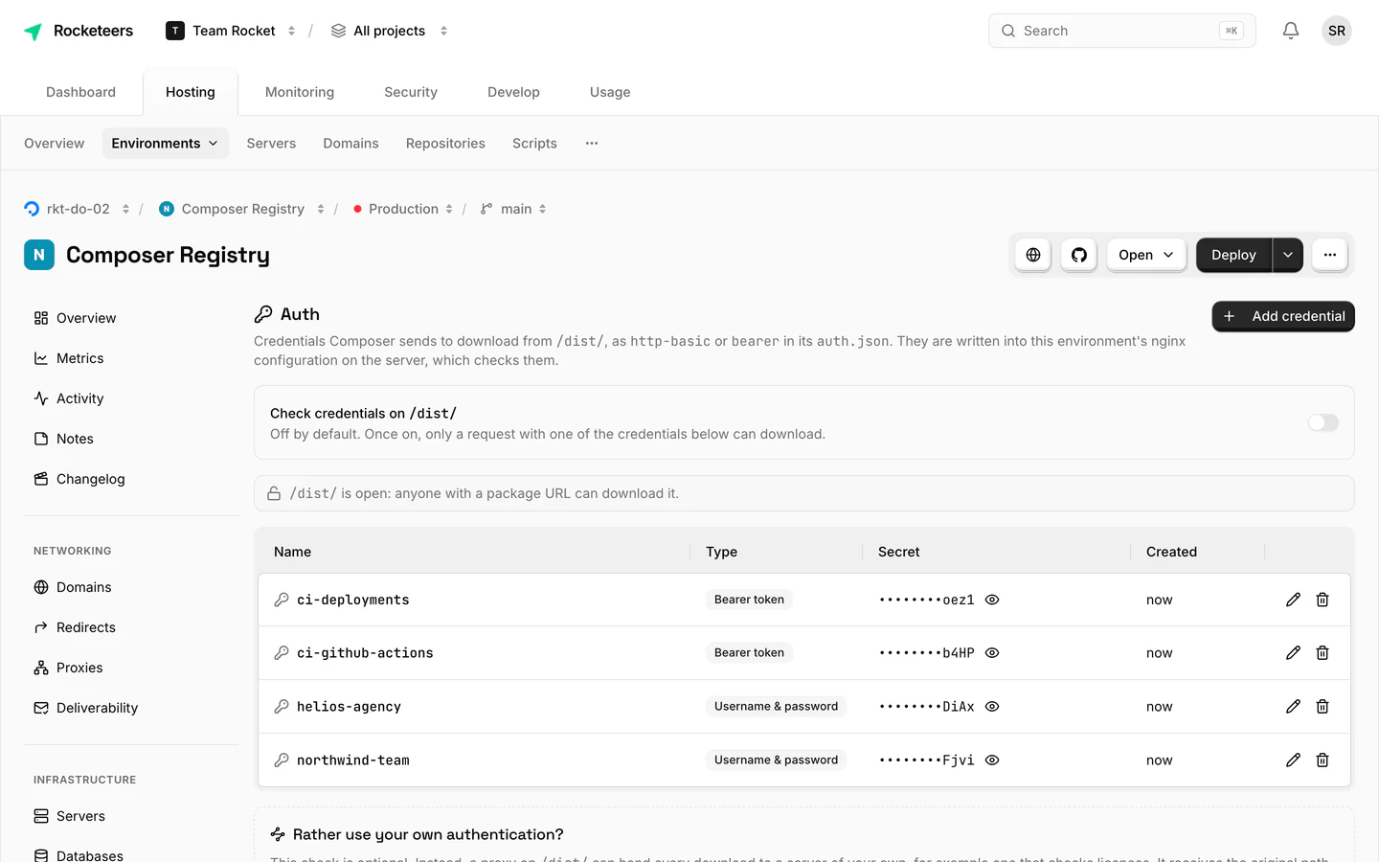Viewport: 1379px width, 862px height.
Task: Delete the ci-github-actions credential
Action: click(x=1322, y=653)
